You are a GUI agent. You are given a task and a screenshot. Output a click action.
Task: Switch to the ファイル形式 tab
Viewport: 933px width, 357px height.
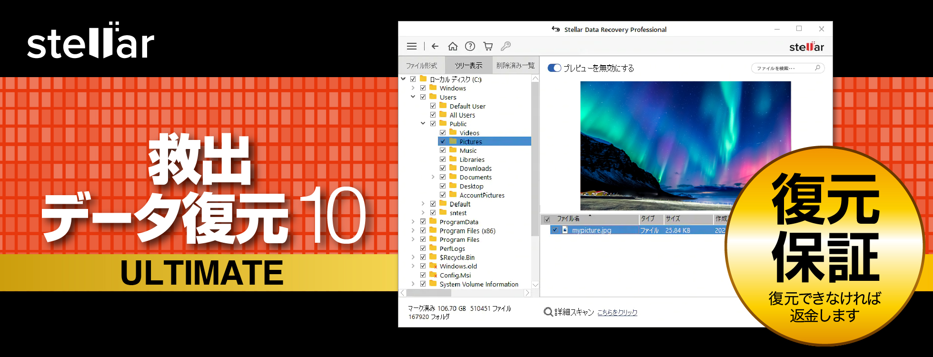(421, 65)
